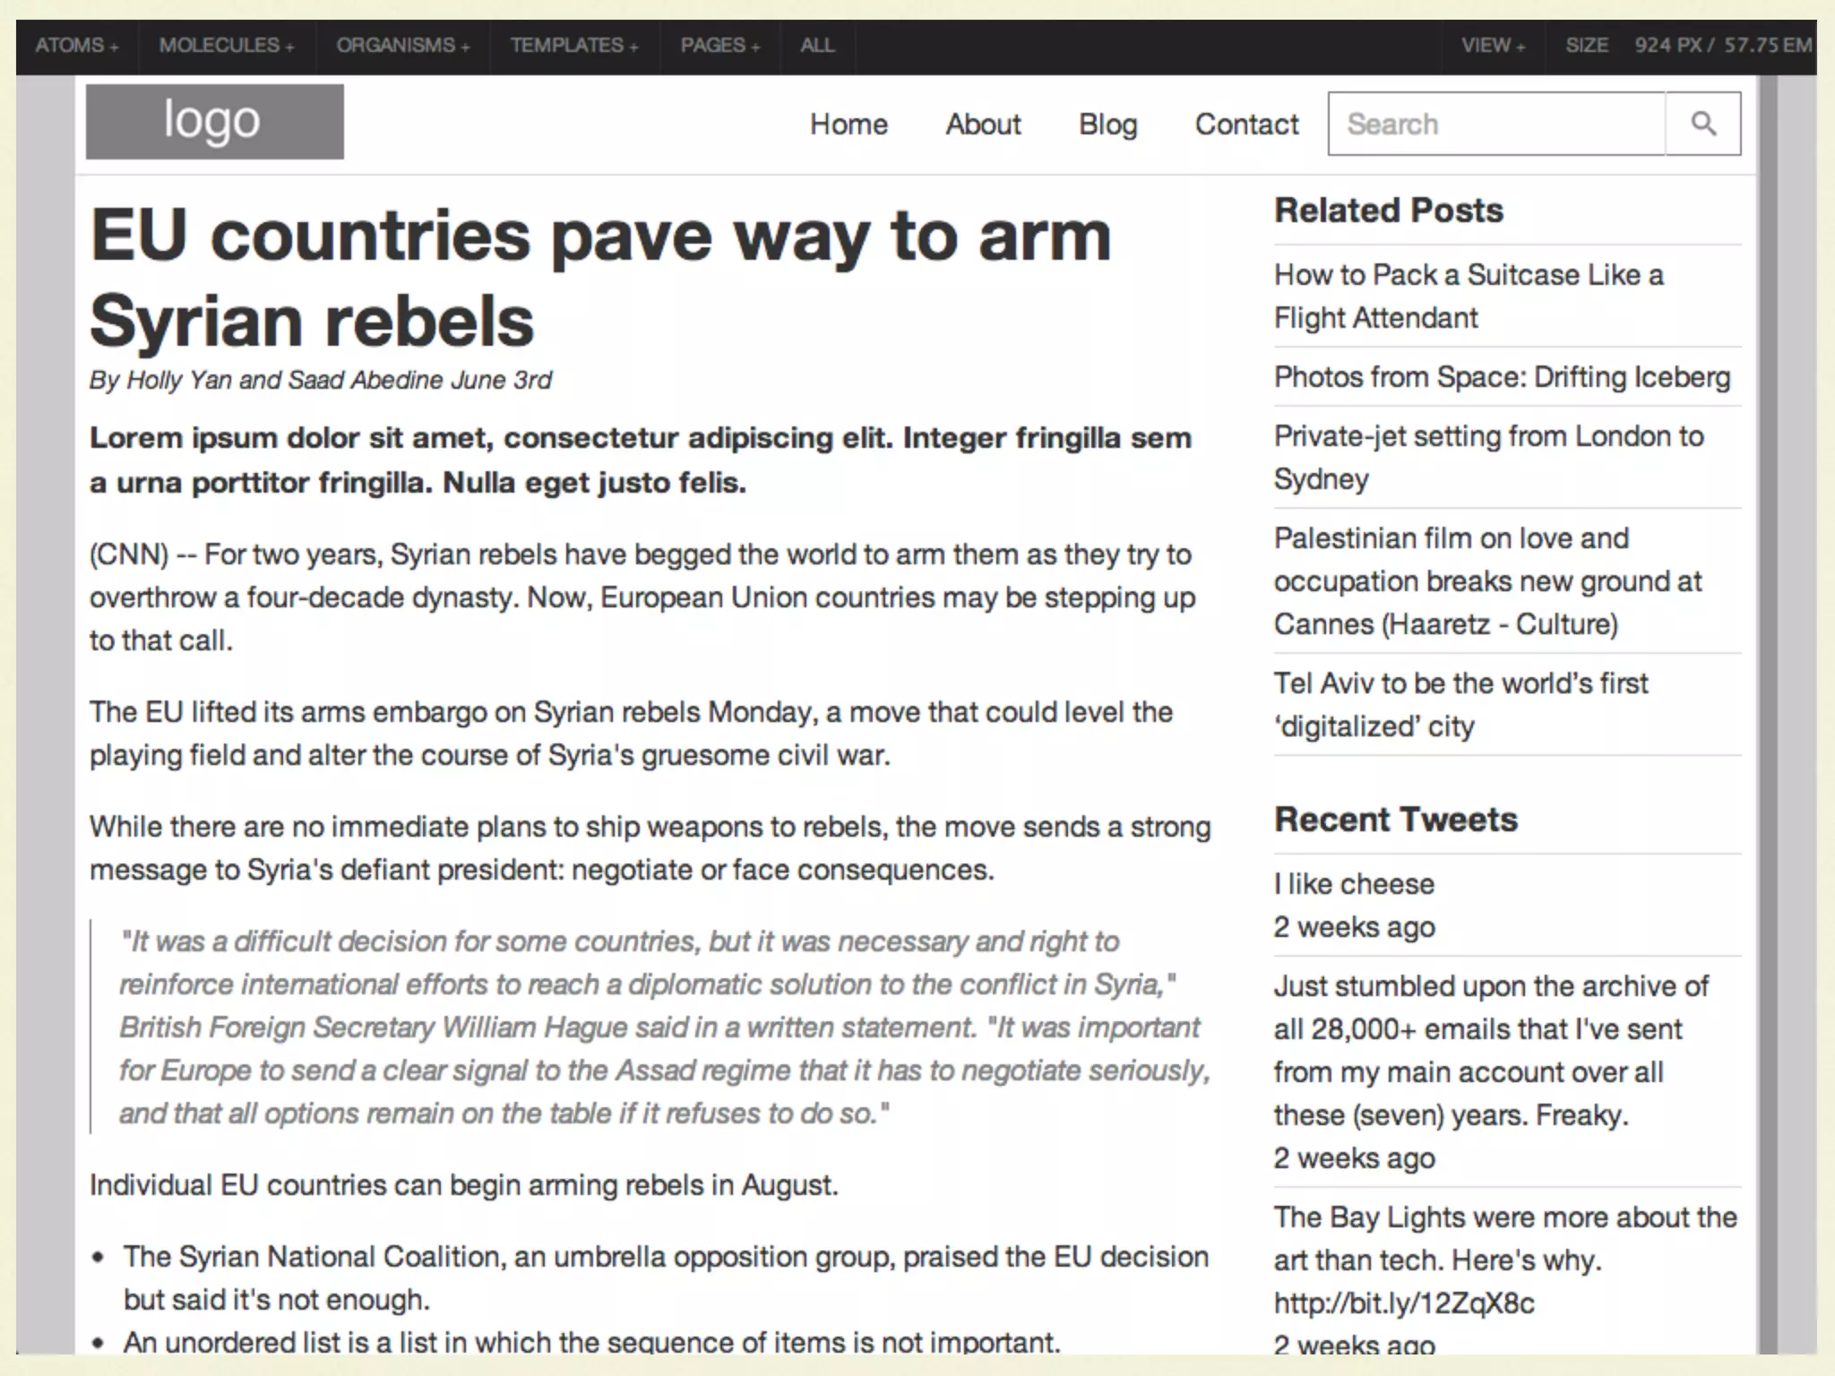
Task: Select ALL in the pattern toolbar
Action: point(816,46)
